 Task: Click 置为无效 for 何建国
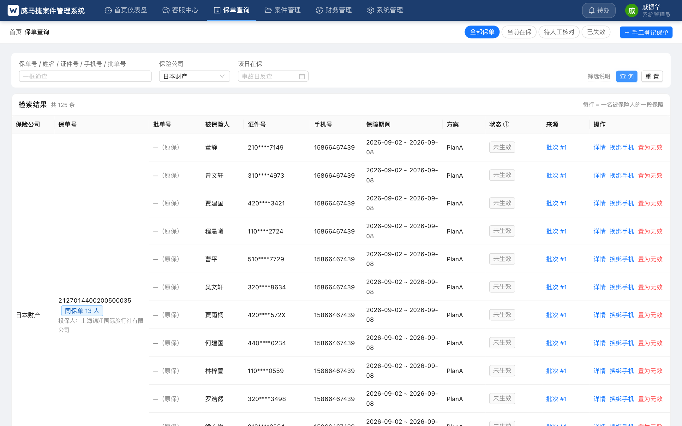click(650, 343)
